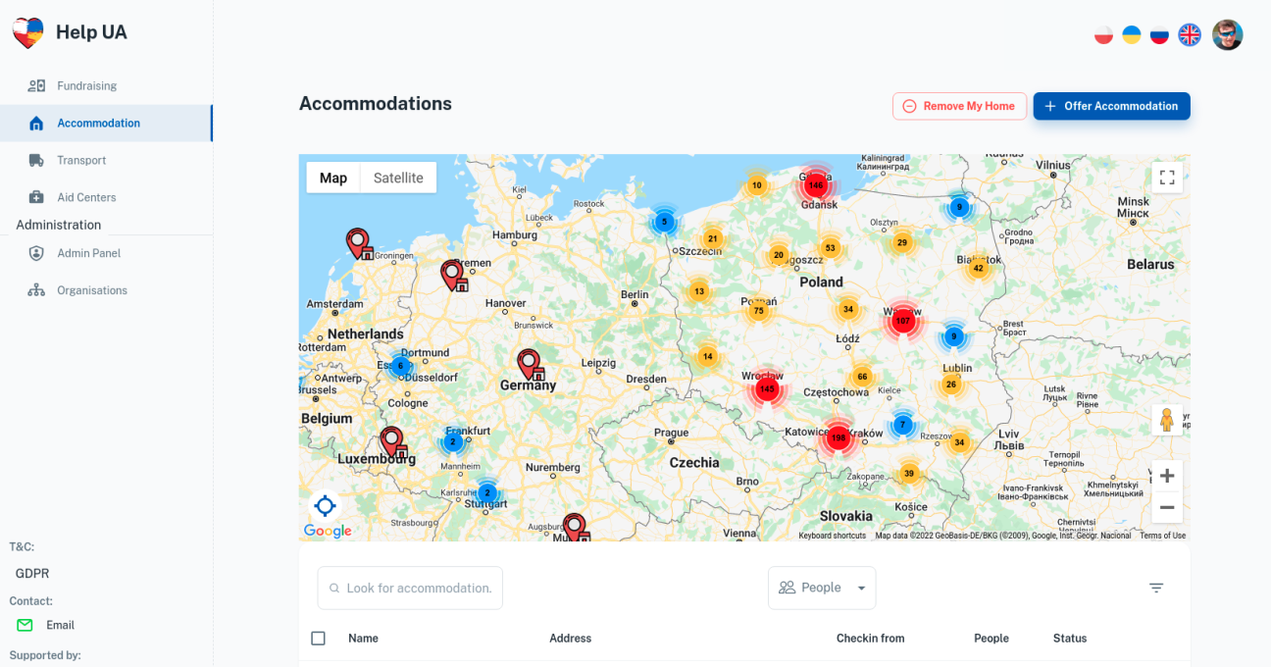
Task: Open Organisations in the sidebar
Action: (x=106, y=290)
